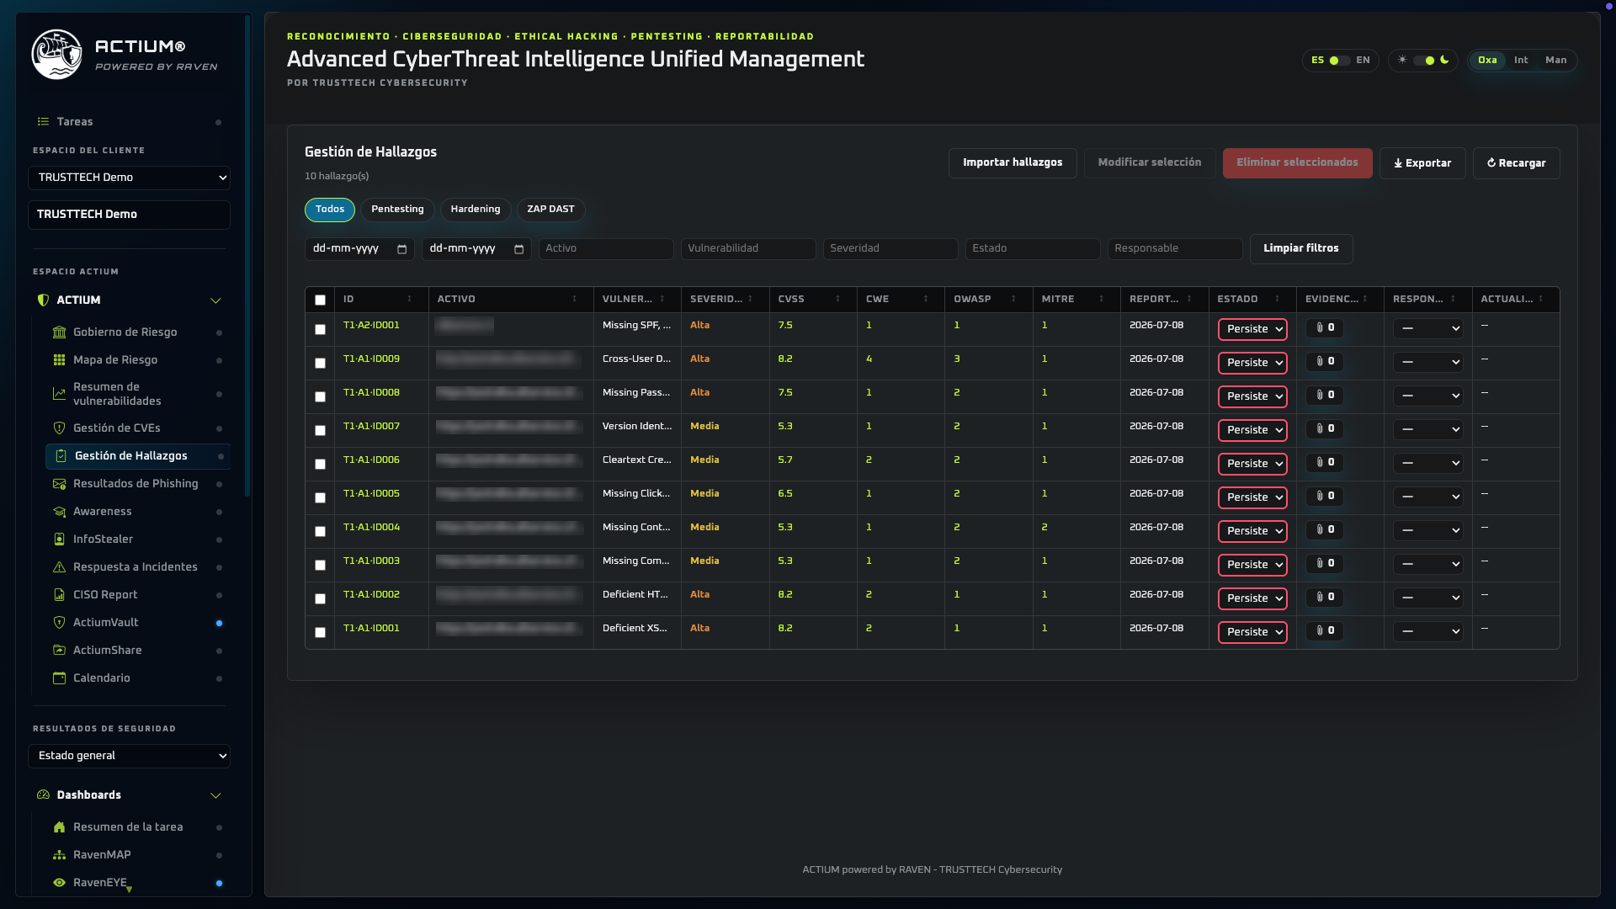Sort table by ID column arrows
The width and height of the screenshot is (1616, 909).
coord(410,300)
